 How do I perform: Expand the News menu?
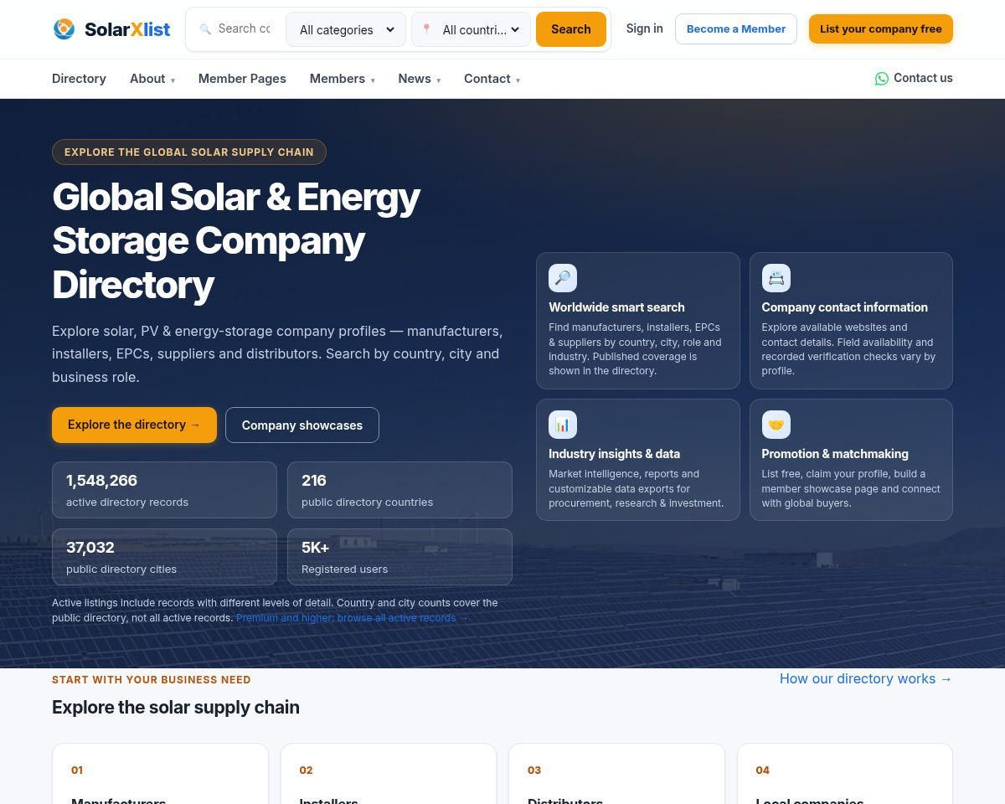tap(420, 79)
